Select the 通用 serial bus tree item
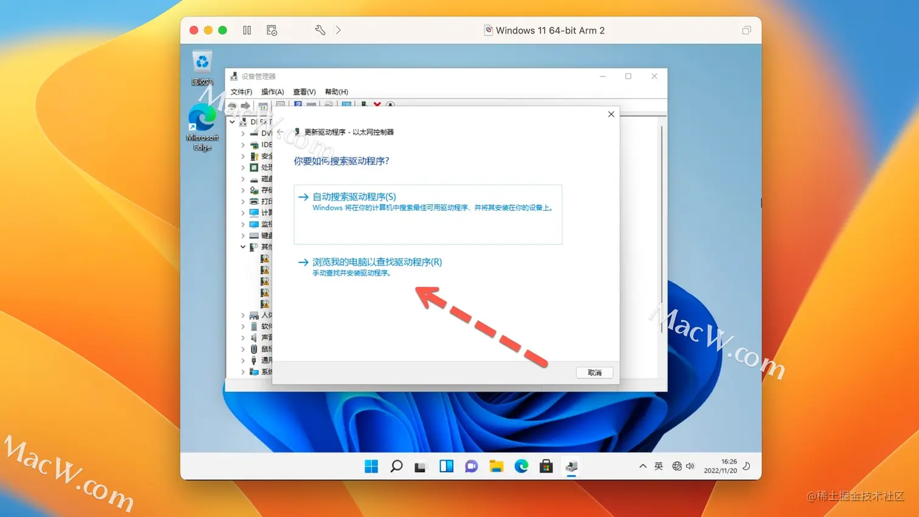Screen dimensions: 919x517 261,360
